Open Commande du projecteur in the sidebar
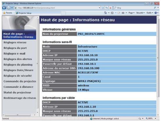 pos(20,81)
